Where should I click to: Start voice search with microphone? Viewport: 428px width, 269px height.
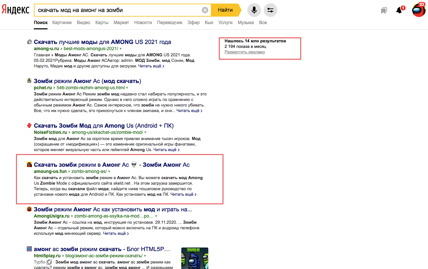click(254, 10)
